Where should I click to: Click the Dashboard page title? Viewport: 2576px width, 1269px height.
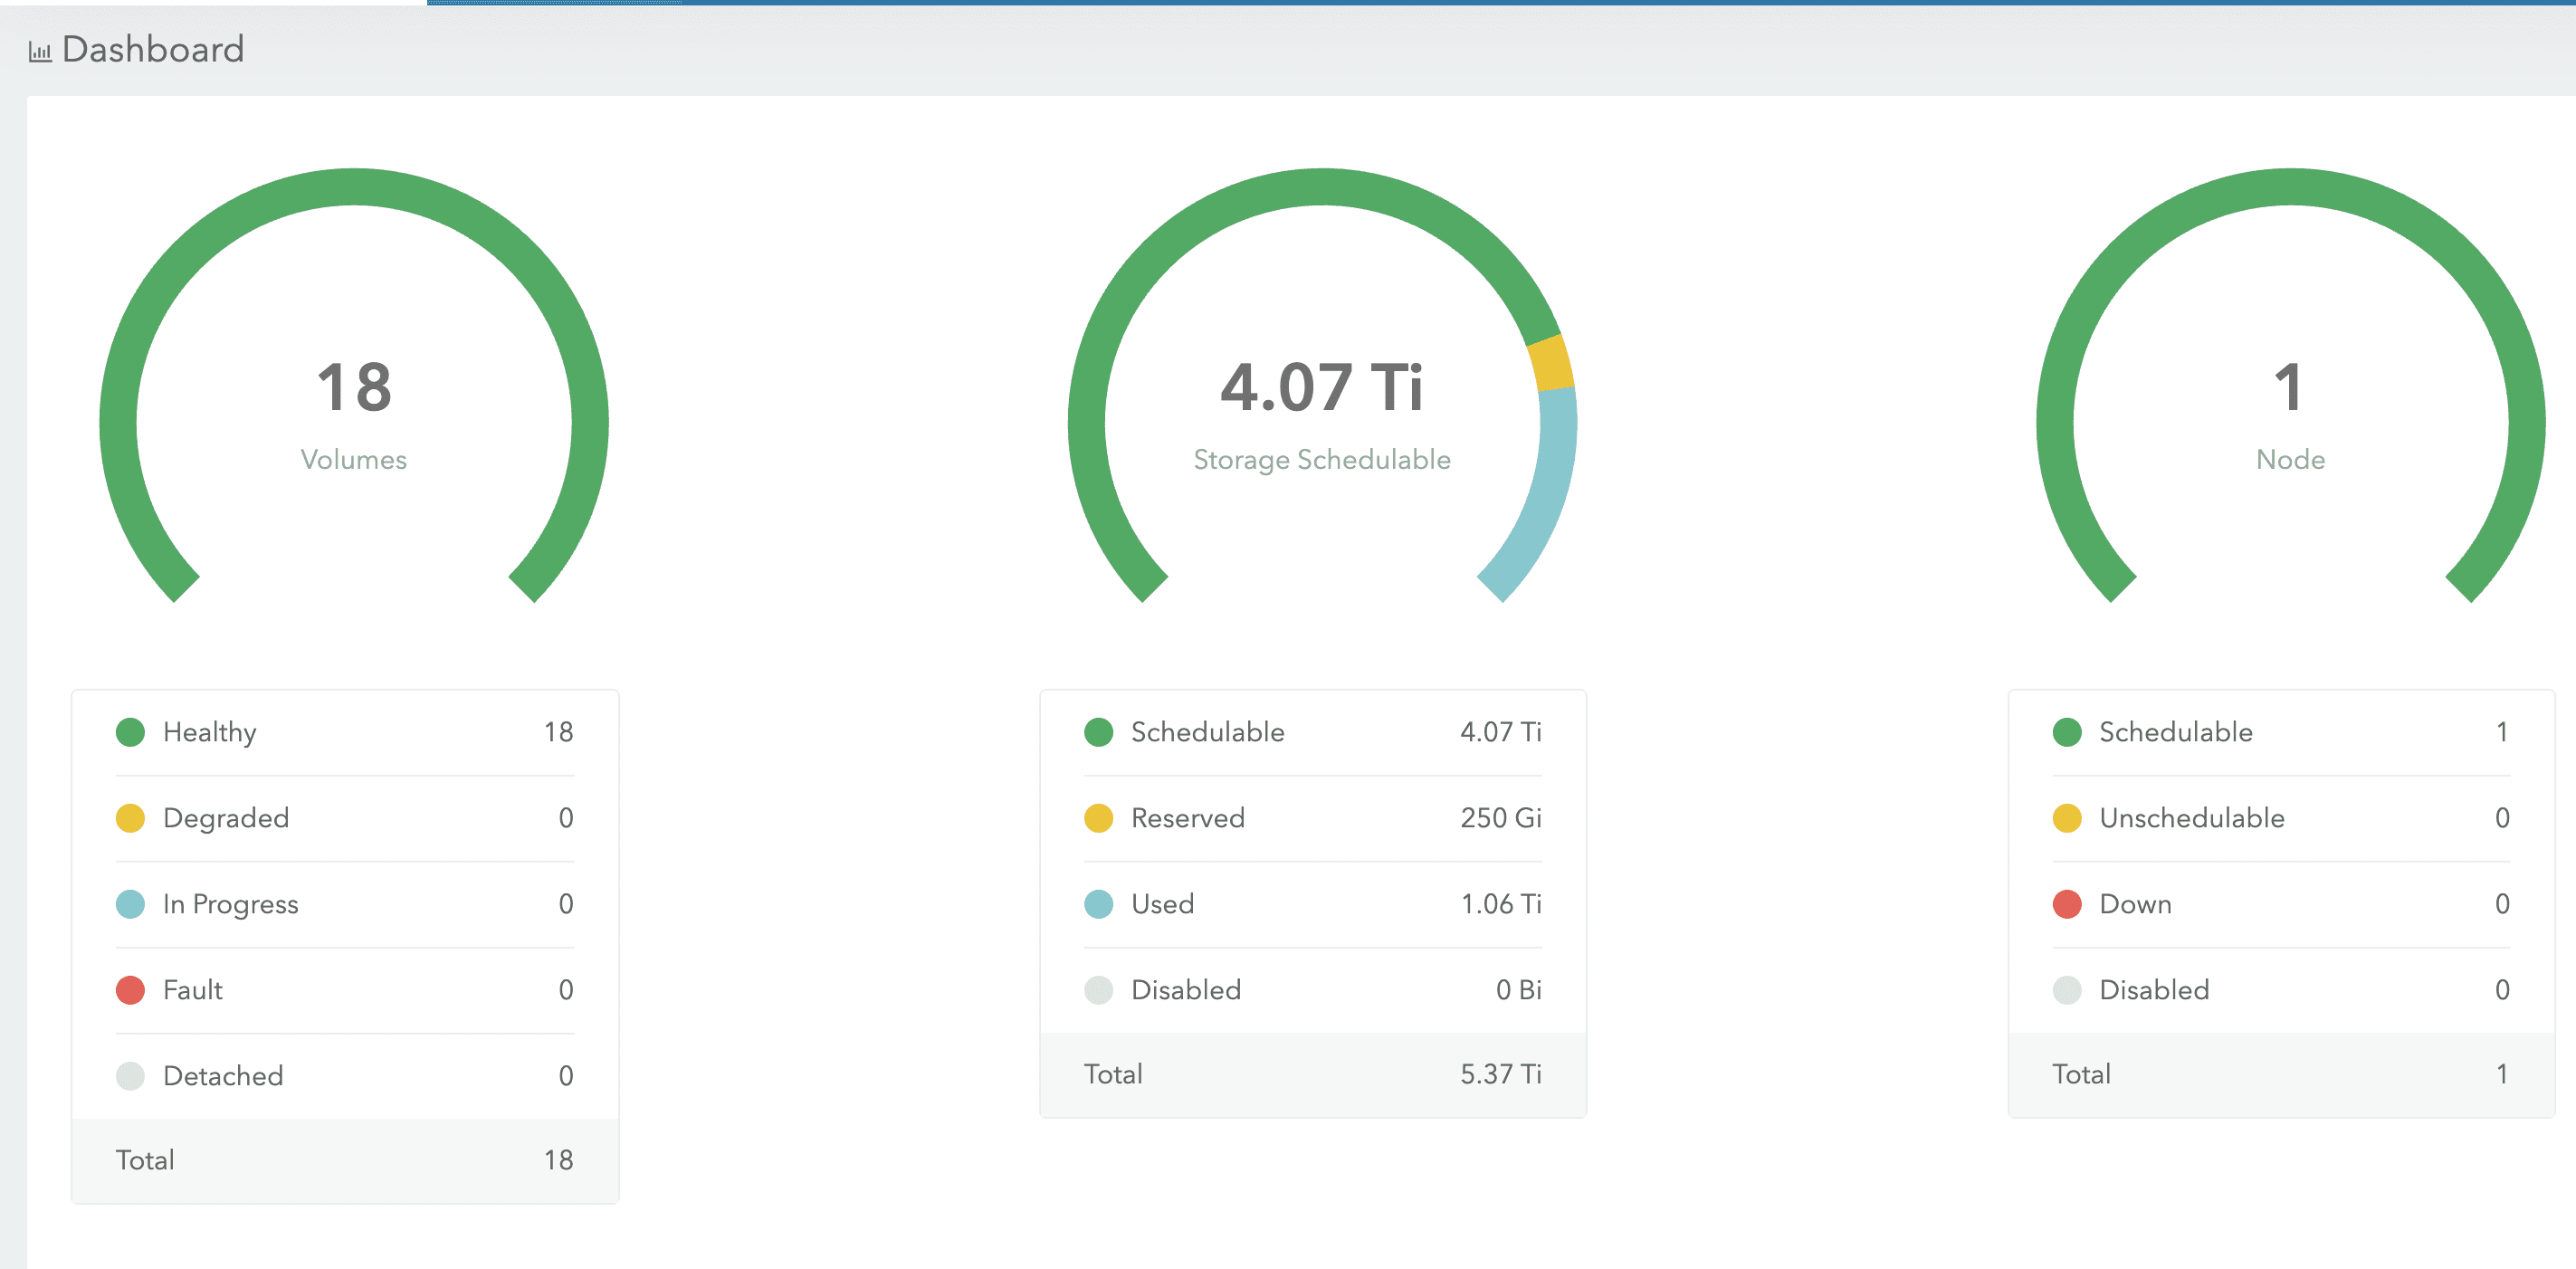[152, 49]
